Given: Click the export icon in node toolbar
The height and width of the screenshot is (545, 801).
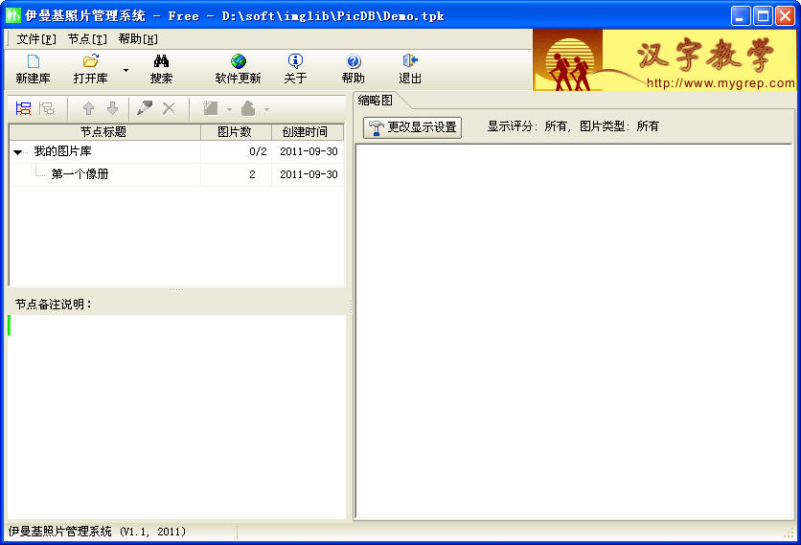Looking at the screenshot, I should [x=248, y=108].
